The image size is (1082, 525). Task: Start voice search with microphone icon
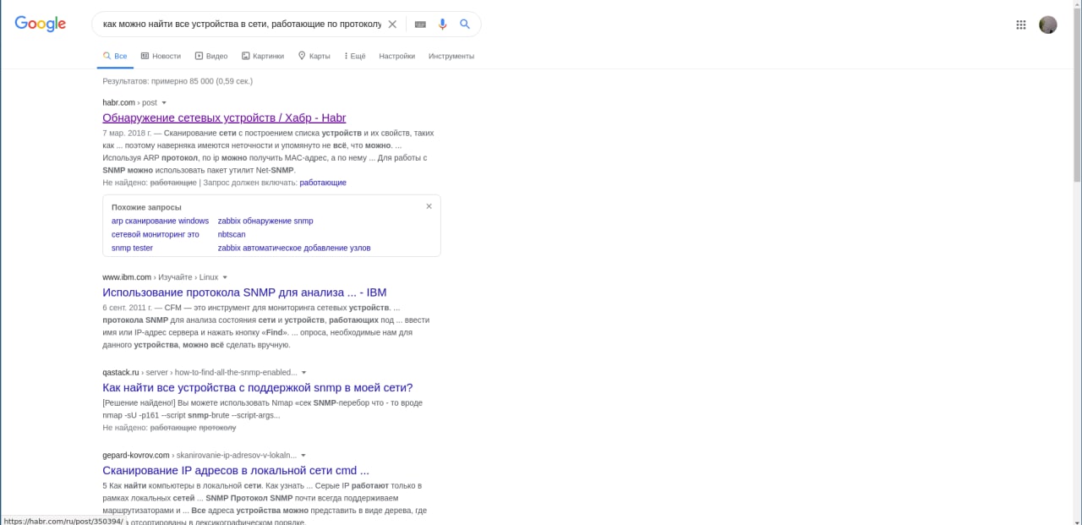pyautogui.click(x=442, y=25)
